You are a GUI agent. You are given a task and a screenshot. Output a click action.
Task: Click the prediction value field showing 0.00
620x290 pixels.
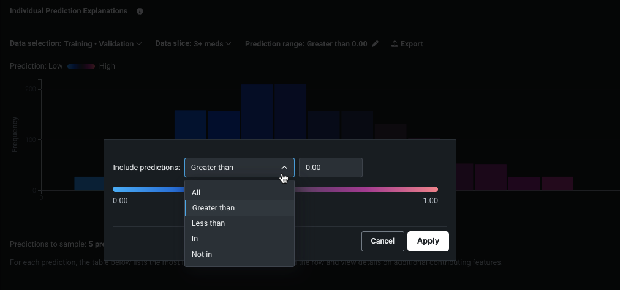tap(331, 168)
